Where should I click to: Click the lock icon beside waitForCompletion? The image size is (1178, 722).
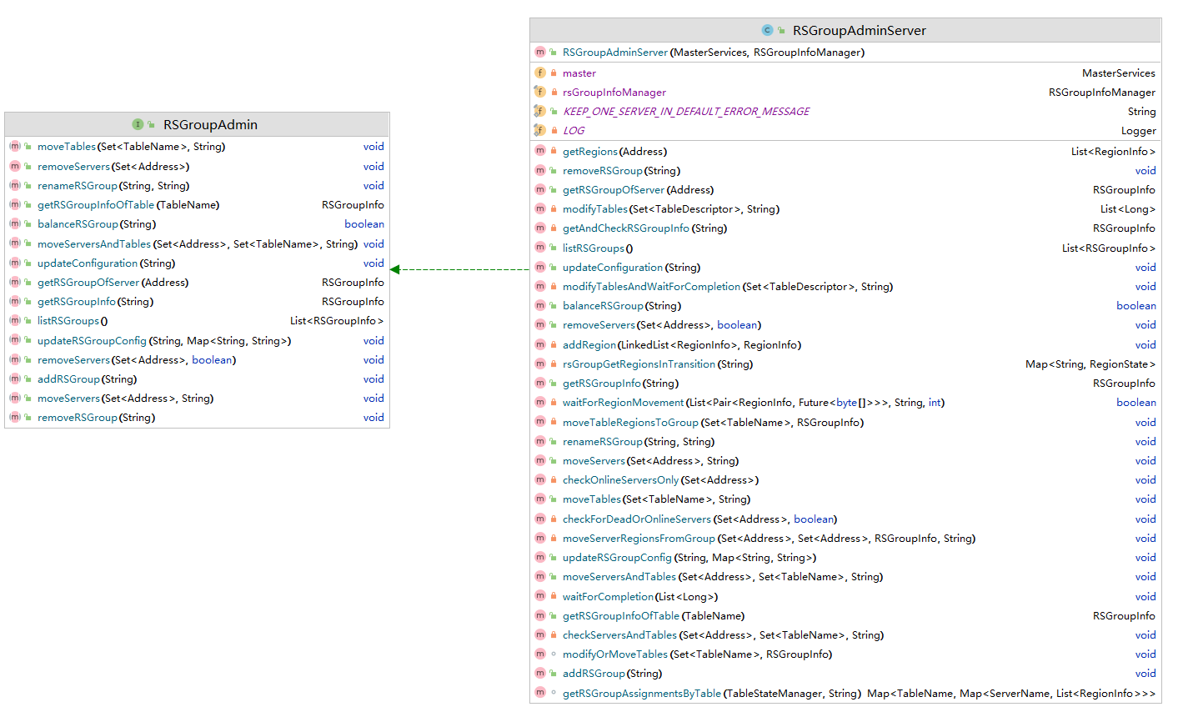point(554,597)
